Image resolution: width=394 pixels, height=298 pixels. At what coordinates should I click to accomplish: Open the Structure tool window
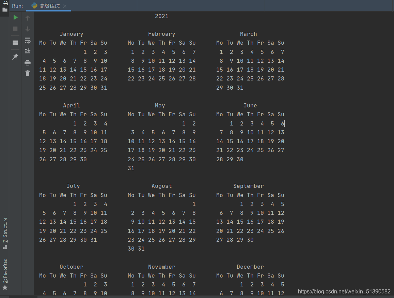(5, 233)
